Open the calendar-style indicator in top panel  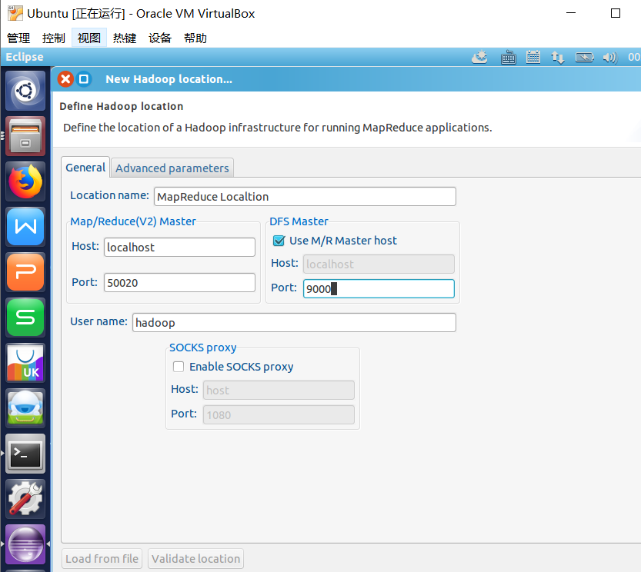coord(533,57)
